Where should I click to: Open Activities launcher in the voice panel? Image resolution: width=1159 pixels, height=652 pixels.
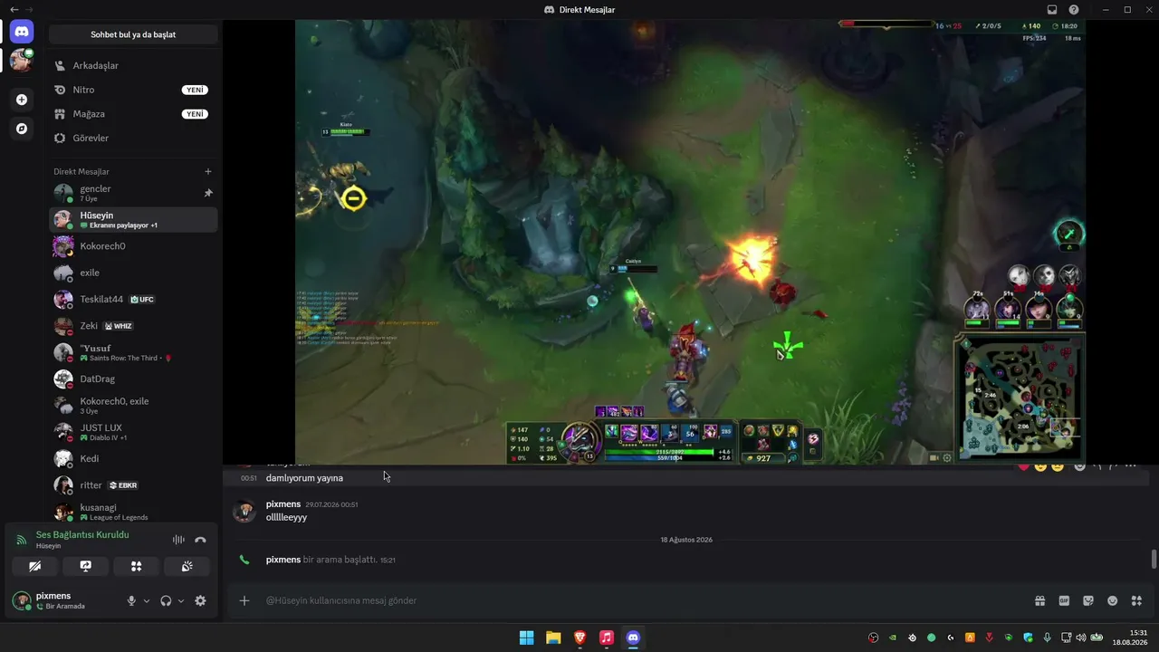(137, 566)
